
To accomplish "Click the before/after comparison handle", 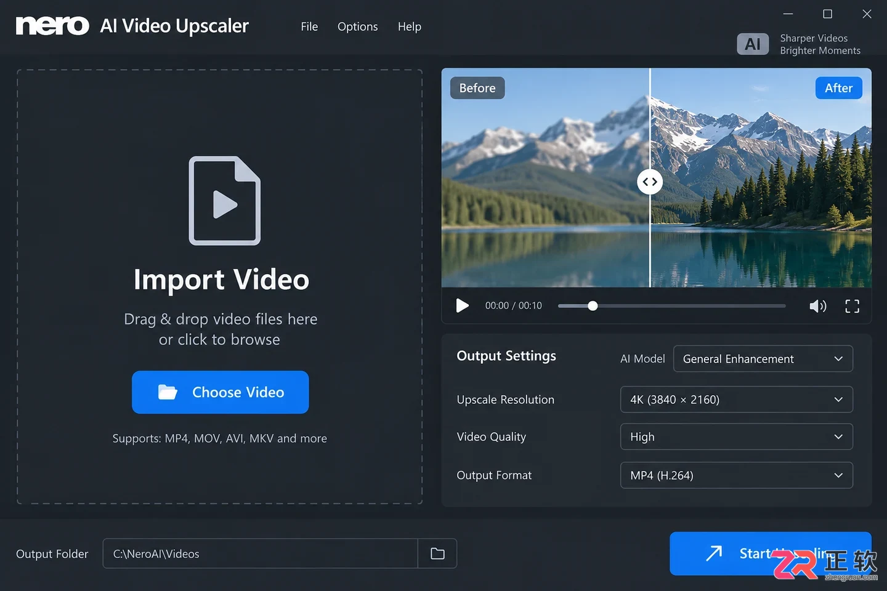I will tap(650, 182).
